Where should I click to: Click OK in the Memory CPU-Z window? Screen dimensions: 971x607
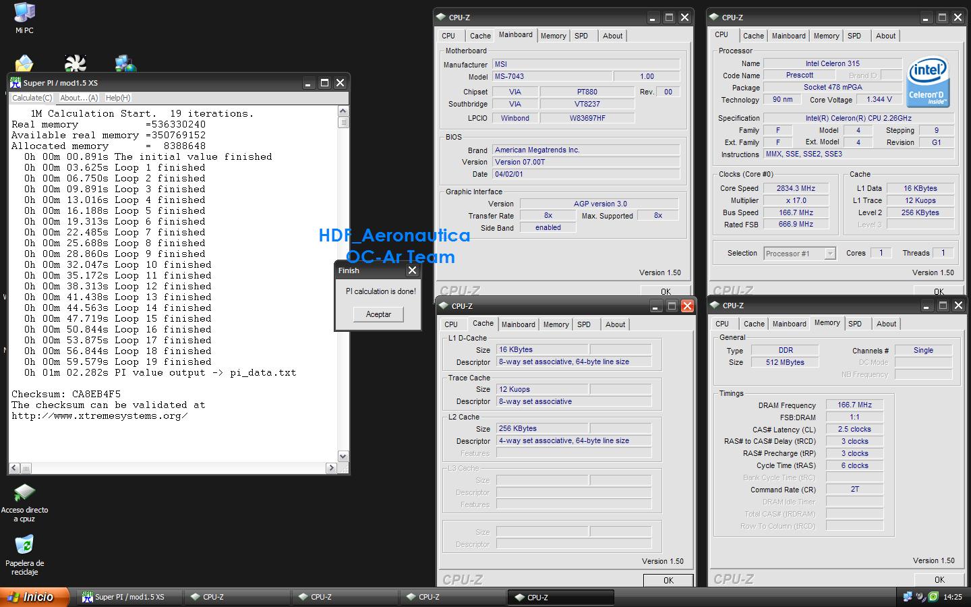(x=939, y=579)
